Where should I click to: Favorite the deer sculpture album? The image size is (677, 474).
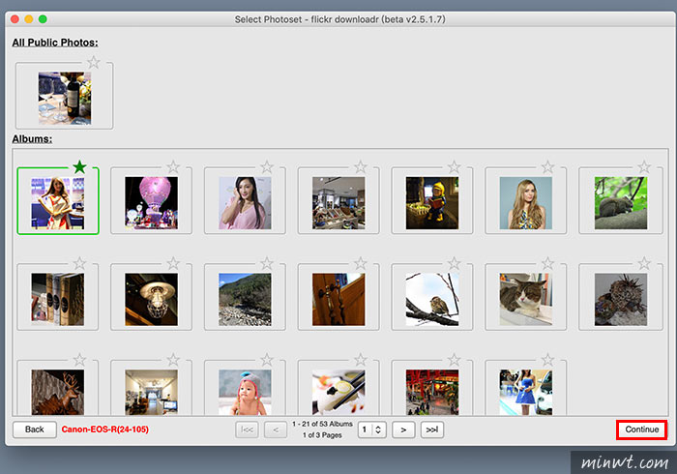tap(79, 359)
